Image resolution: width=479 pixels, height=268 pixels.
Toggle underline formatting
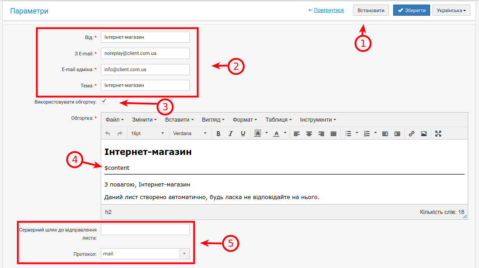(243, 133)
